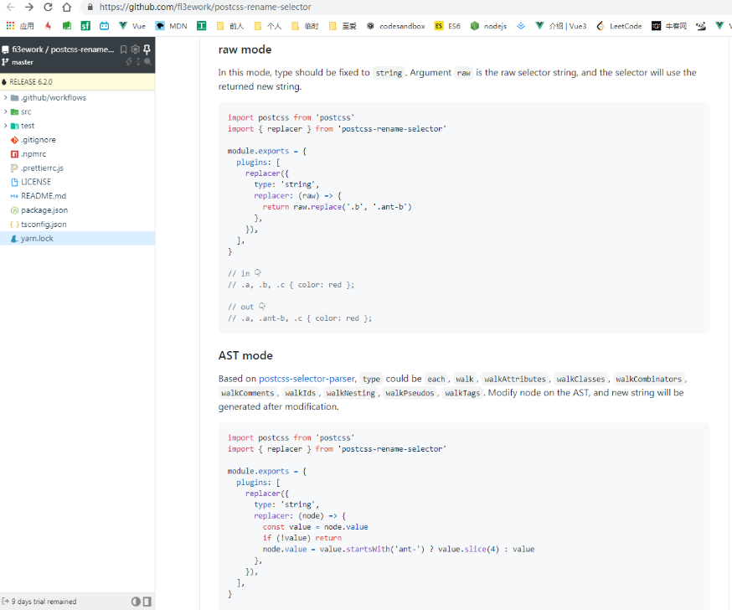The height and width of the screenshot is (610, 732).
Task: Open the README.md file
Action: 78,196
